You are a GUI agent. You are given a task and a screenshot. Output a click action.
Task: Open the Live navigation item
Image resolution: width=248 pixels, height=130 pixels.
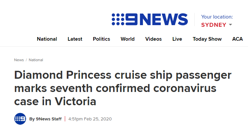177,39
